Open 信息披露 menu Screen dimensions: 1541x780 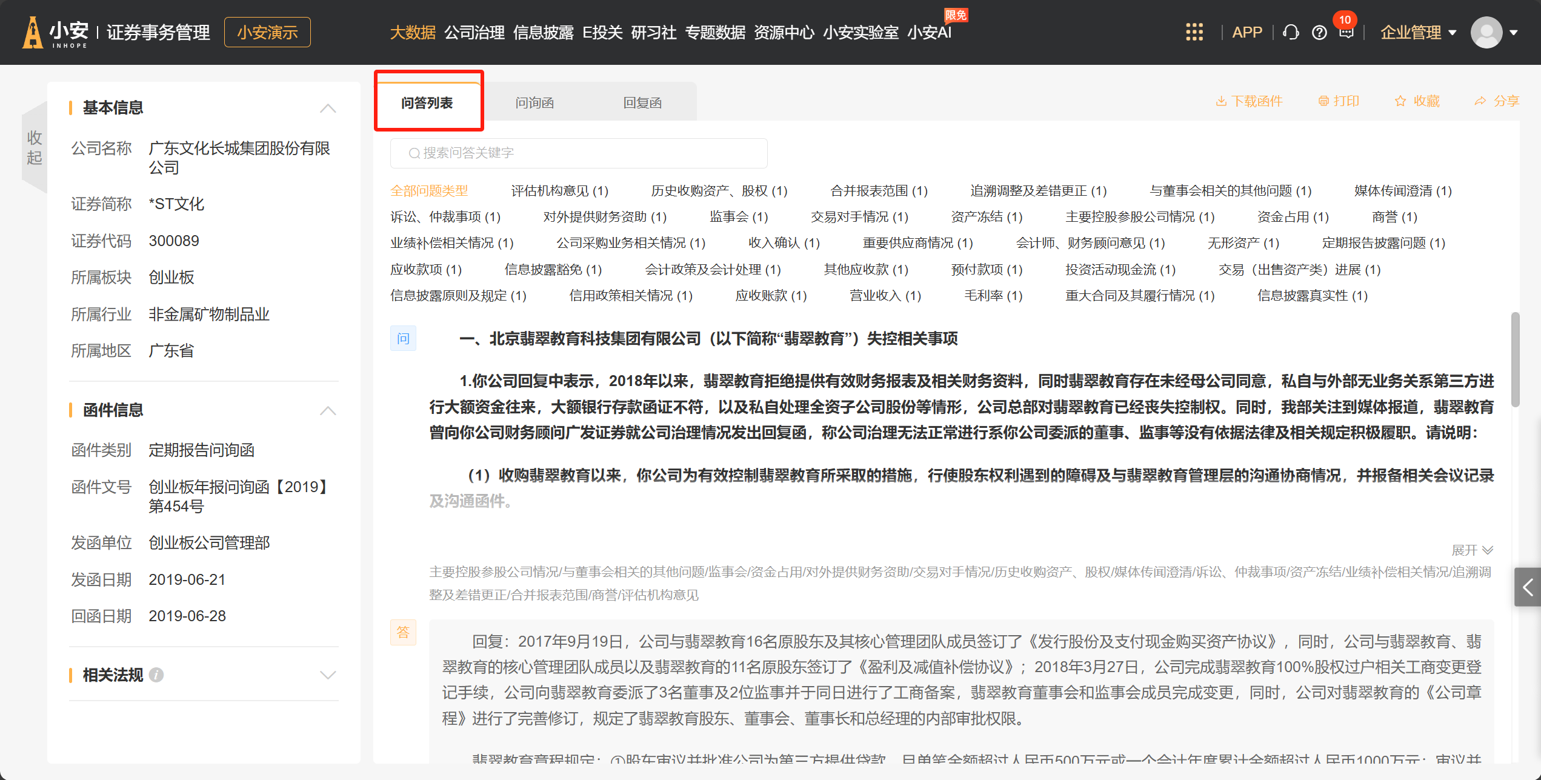pyautogui.click(x=544, y=32)
